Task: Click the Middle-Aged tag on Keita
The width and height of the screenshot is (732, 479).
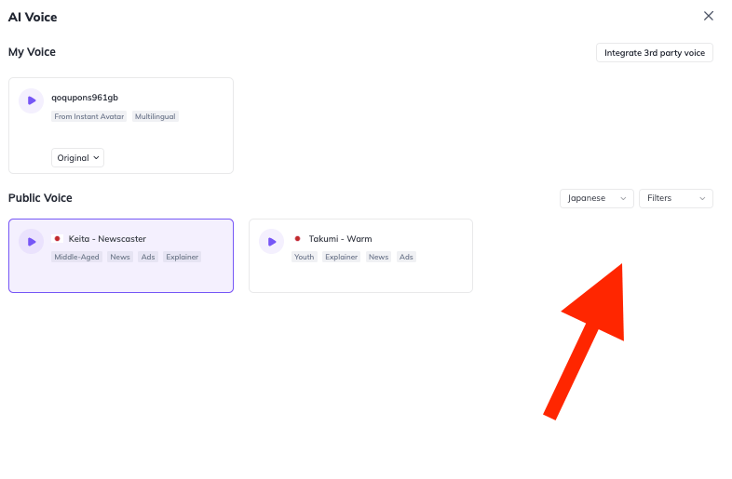Action: coord(76,257)
